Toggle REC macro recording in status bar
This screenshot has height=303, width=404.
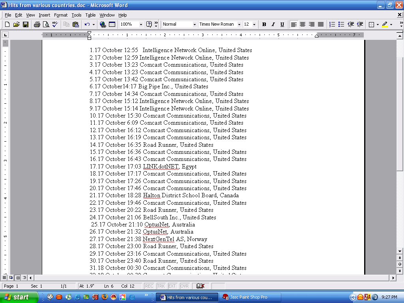149,286
